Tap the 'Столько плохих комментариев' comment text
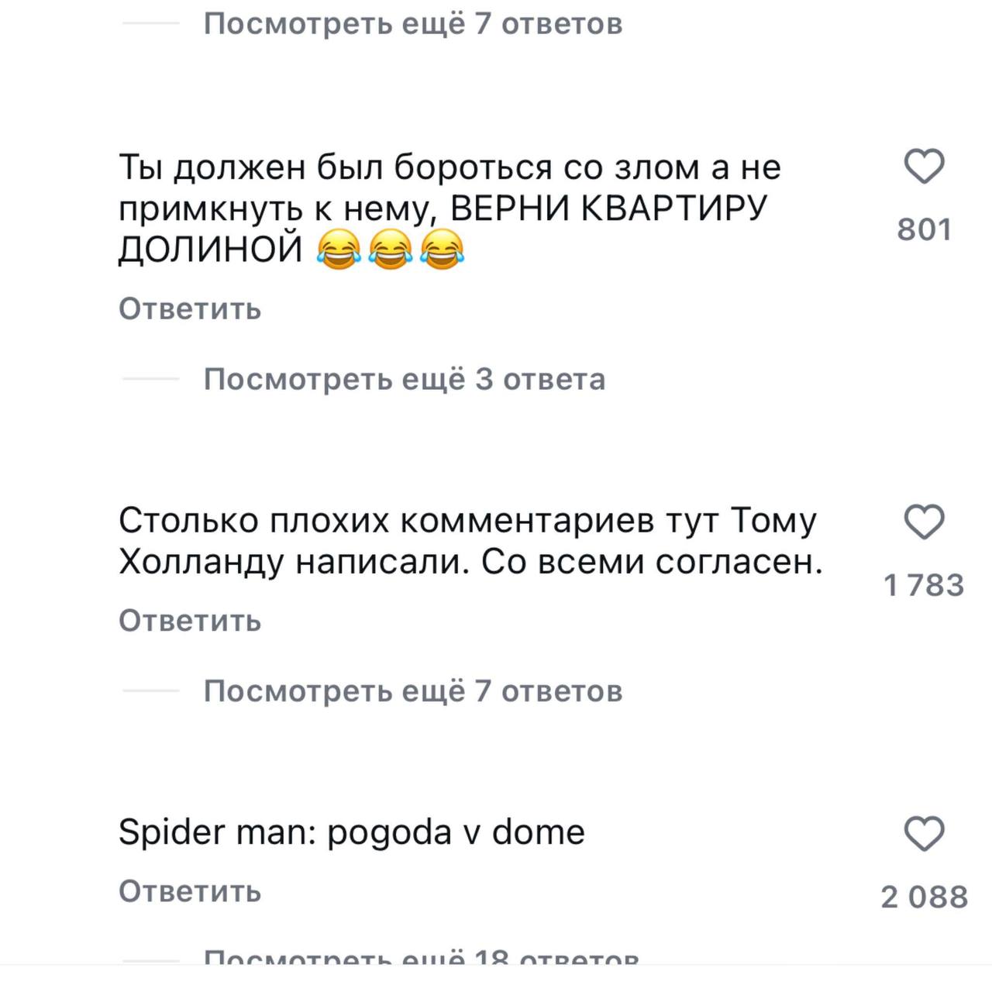Screen dimensions: 992x992 coord(467,521)
